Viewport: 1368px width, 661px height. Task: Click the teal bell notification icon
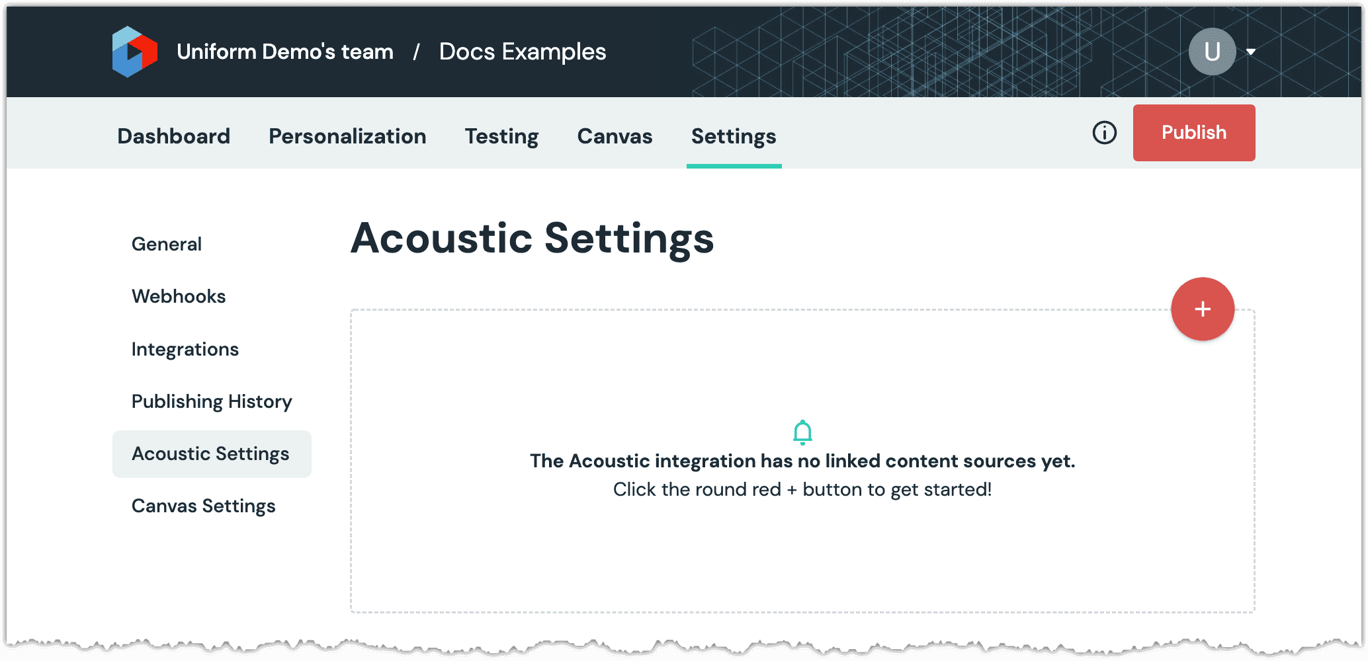(x=802, y=432)
